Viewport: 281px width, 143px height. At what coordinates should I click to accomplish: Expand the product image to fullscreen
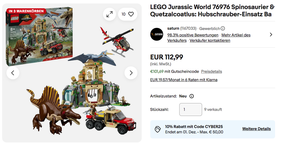(x=110, y=14)
